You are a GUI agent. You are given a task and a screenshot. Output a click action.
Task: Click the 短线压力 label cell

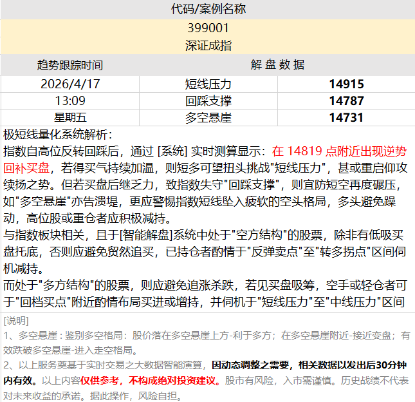tap(208, 84)
